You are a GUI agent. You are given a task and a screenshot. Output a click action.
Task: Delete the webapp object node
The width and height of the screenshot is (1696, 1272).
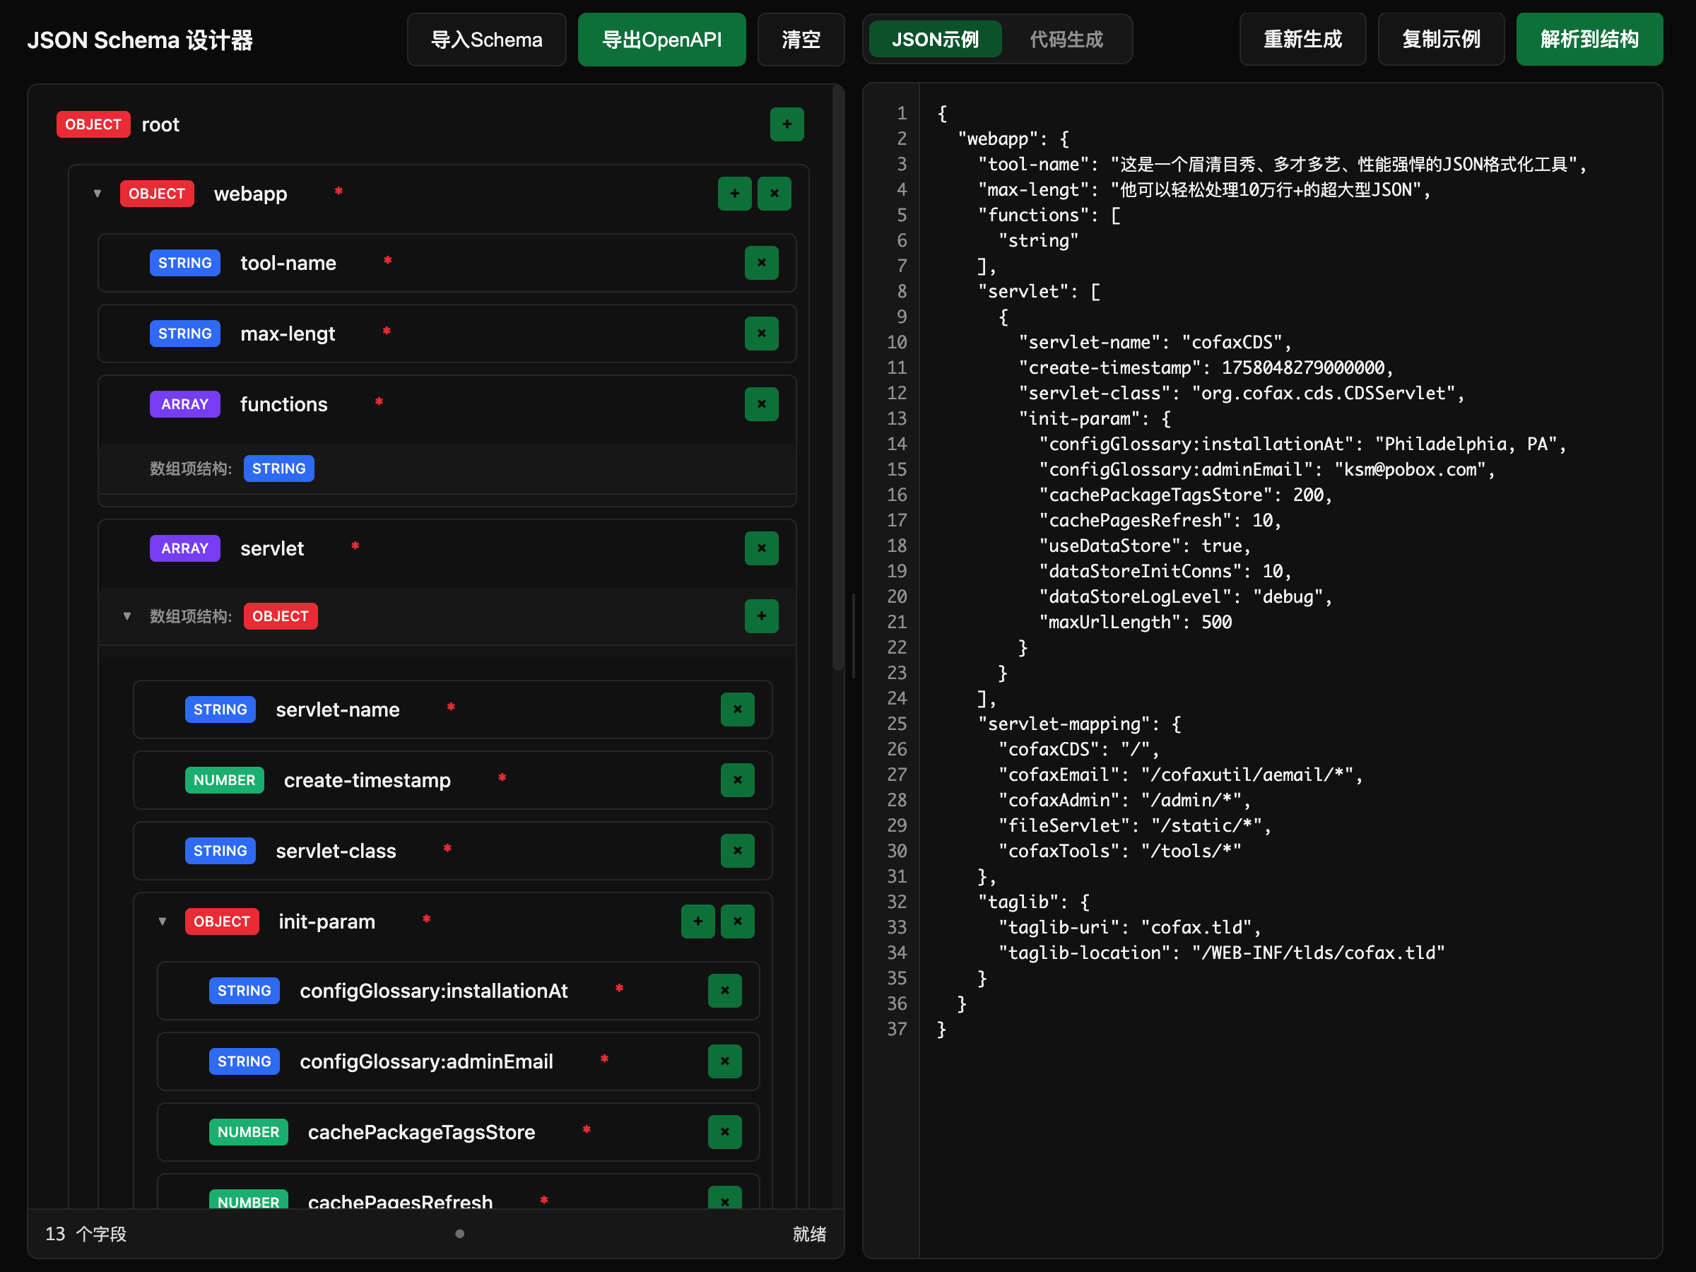tap(774, 193)
